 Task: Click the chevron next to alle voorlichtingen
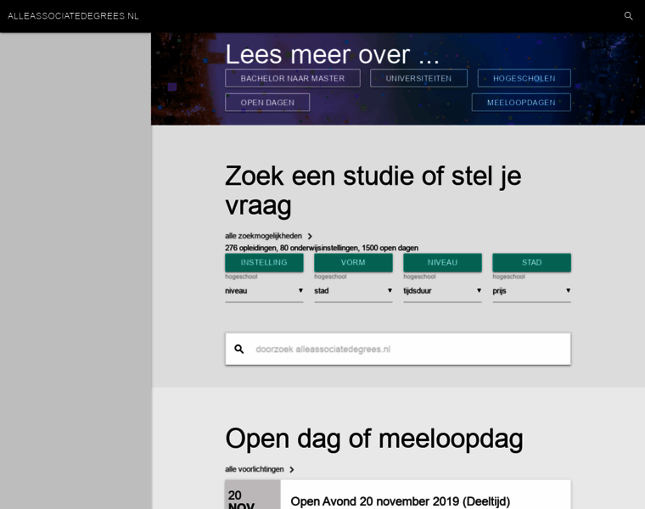(x=292, y=469)
